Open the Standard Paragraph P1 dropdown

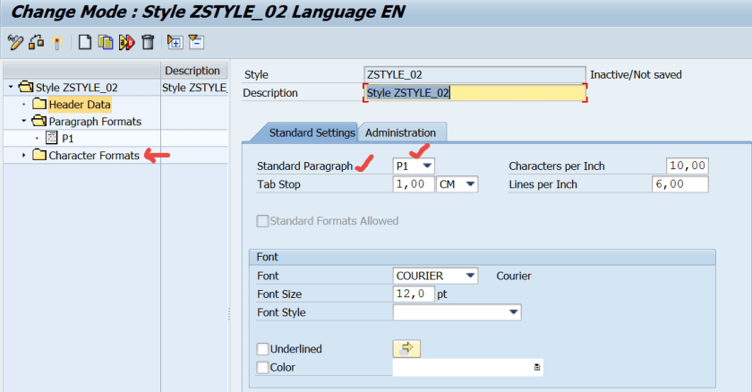428,166
